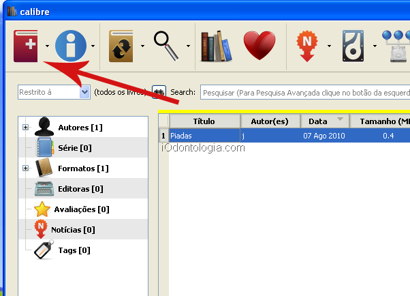The width and height of the screenshot is (410, 296).
Task: Click the calibre library books icon
Action: pyautogui.click(x=216, y=46)
